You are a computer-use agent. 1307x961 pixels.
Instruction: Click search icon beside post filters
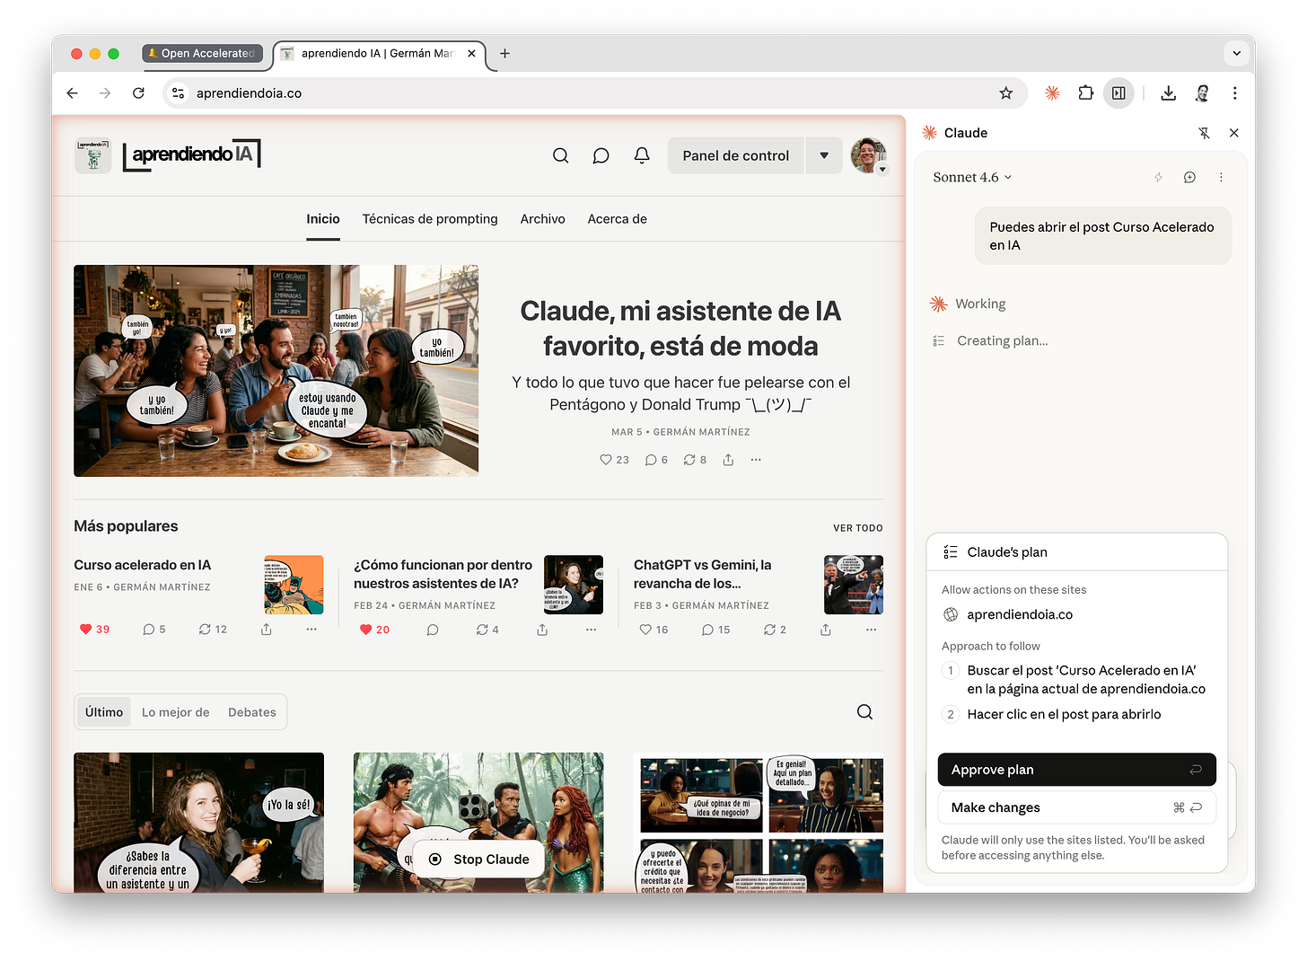pos(864,712)
